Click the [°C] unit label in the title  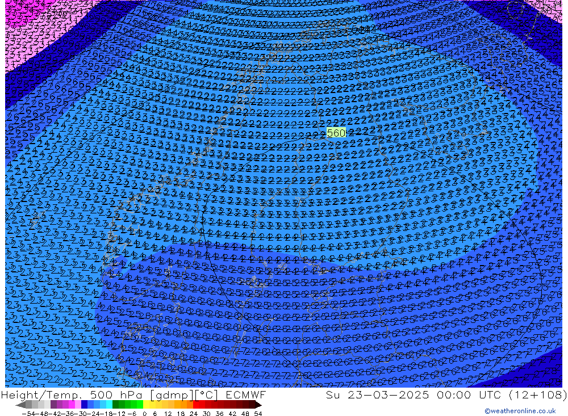(207, 394)
